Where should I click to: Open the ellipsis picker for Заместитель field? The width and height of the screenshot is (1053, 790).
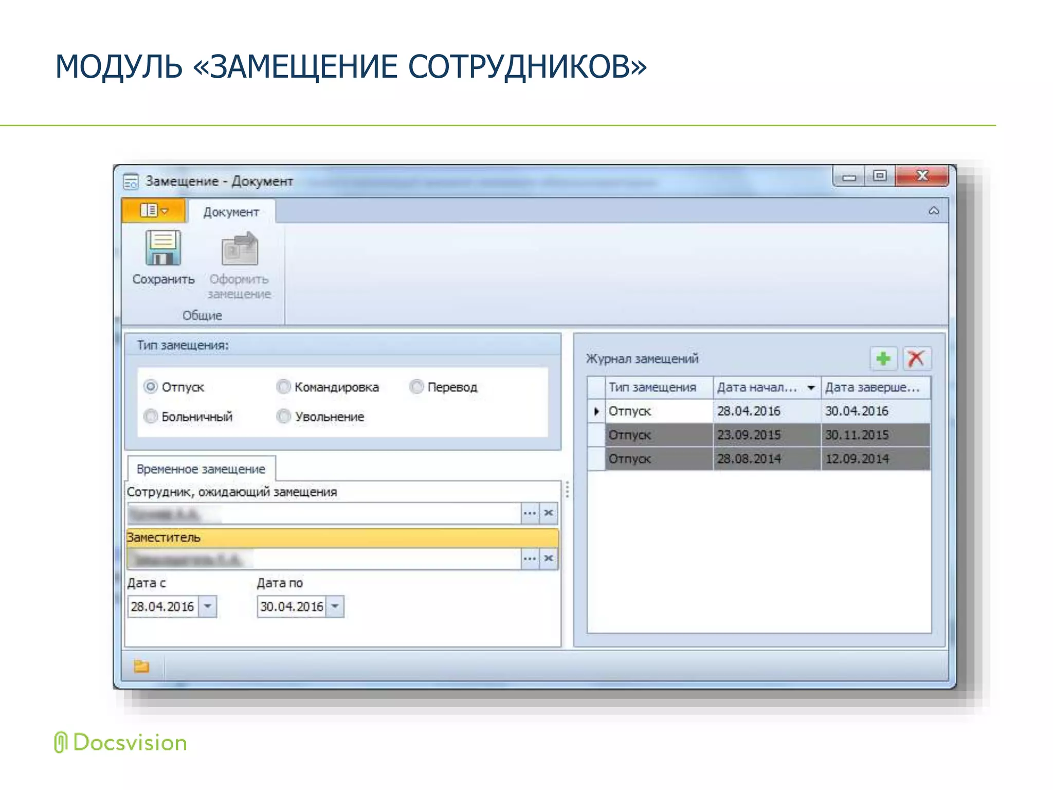(x=530, y=559)
